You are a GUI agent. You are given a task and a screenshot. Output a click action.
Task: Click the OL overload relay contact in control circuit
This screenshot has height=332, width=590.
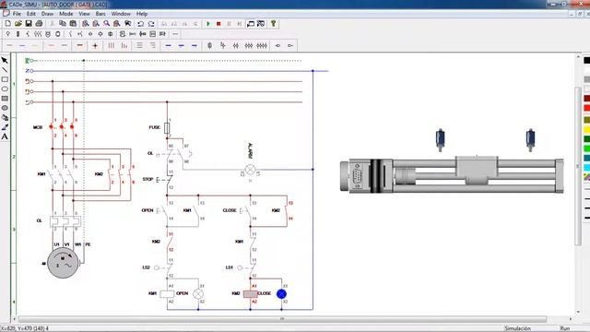click(x=170, y=154)
